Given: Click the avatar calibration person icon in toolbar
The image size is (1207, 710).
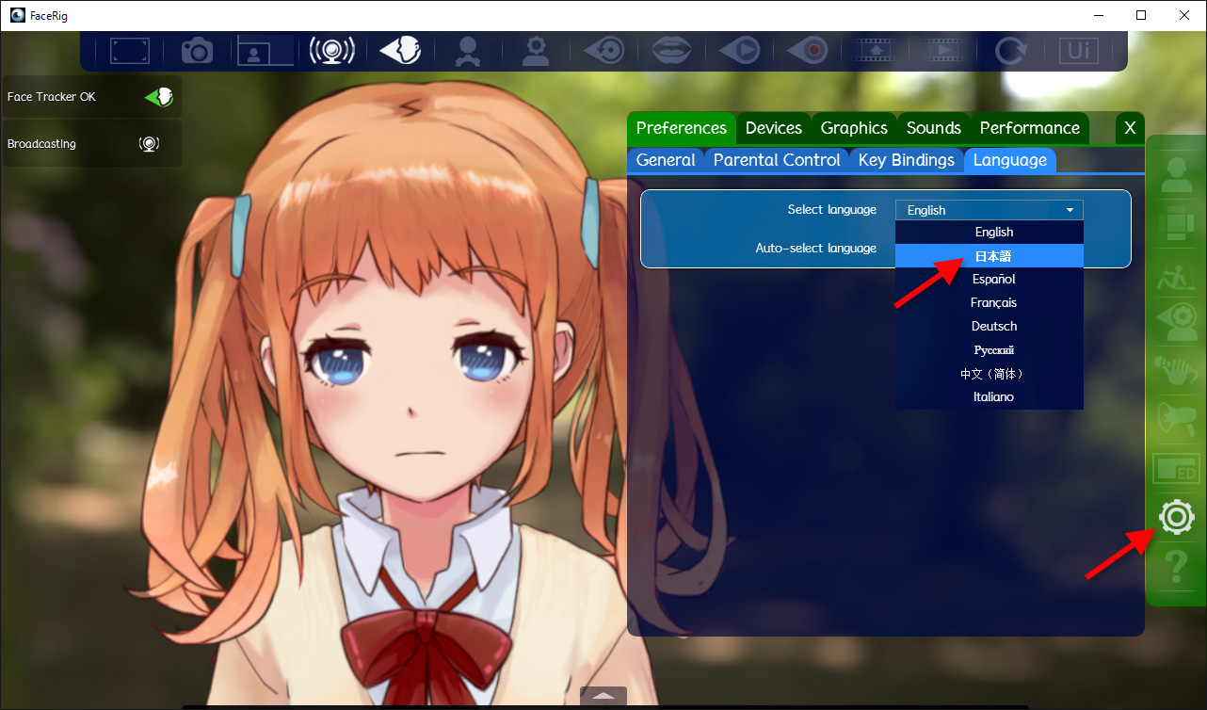Looking at the screenshot, I should 466,51.
